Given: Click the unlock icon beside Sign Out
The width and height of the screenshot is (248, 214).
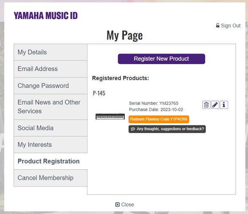Looking at the screenshot, I should pyautogui.click(x=218, y=25).
